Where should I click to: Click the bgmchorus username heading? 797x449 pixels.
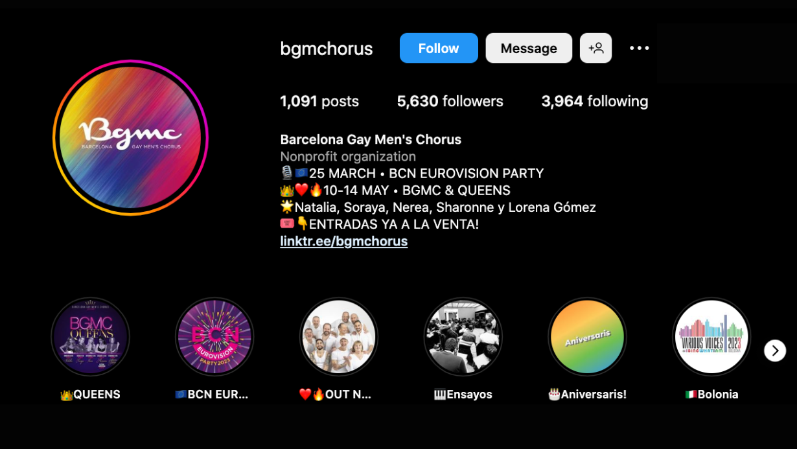pos(326,49)
